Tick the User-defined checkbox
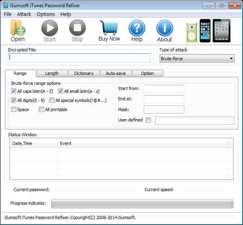Viewport: 243px width, 225px height. click(x=148, y=120)
